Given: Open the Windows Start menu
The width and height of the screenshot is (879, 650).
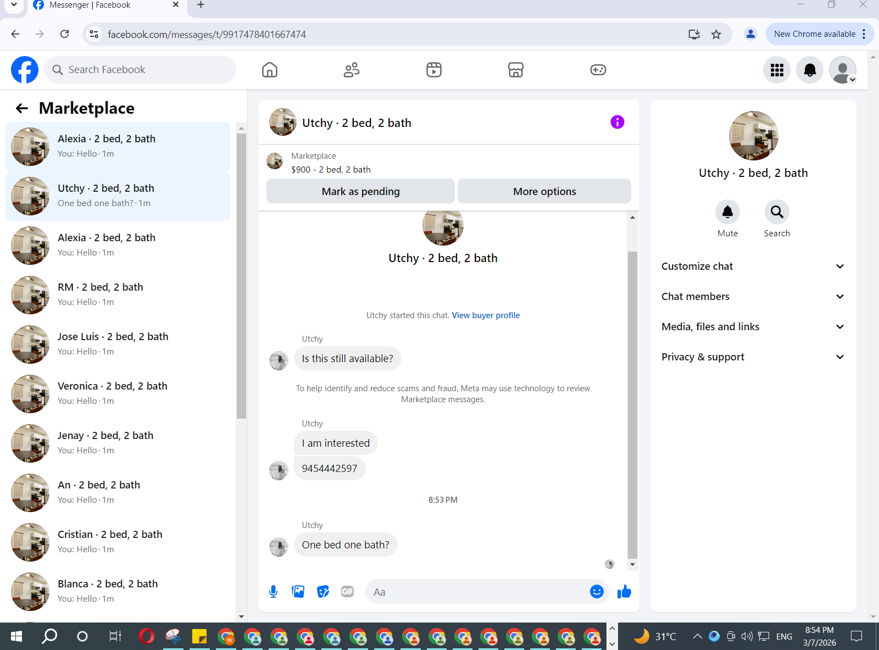Looking at the screenshot, I should (16, 636).
